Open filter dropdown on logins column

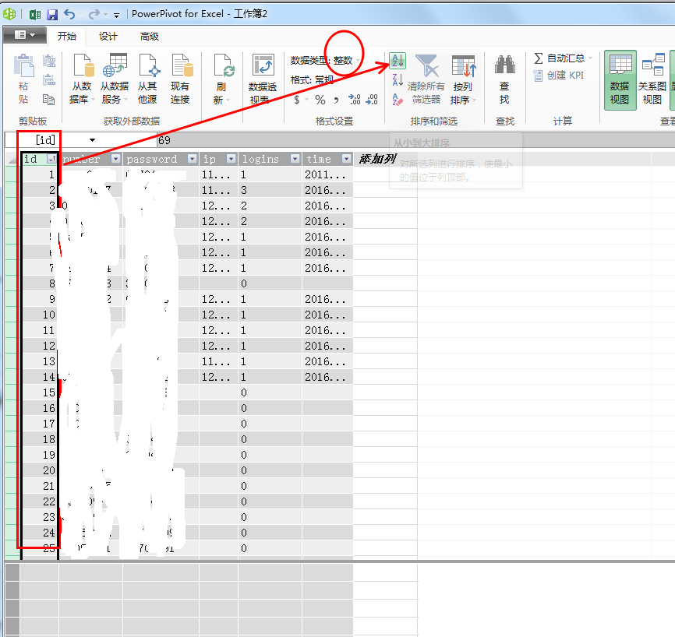295,159
